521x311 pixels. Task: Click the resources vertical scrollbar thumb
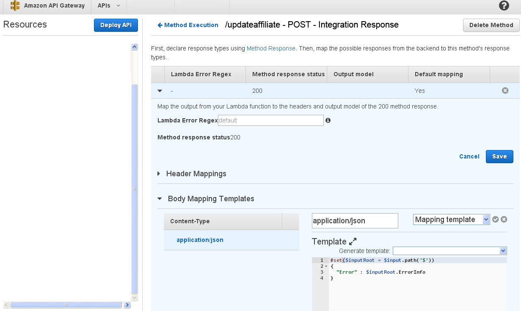click(x=135, y=189)
